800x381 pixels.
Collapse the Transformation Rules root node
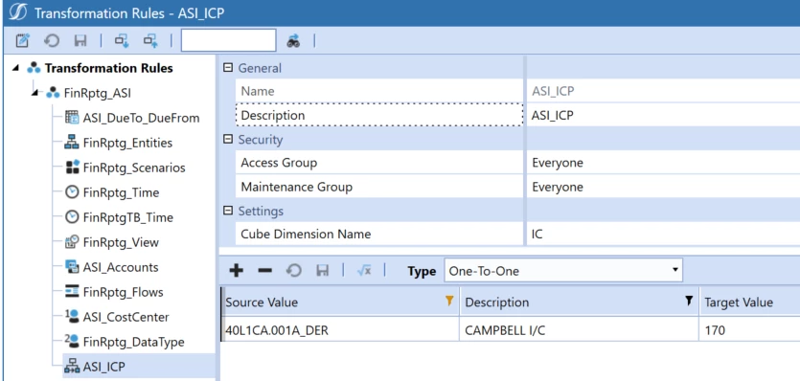(x=16, y=68)
